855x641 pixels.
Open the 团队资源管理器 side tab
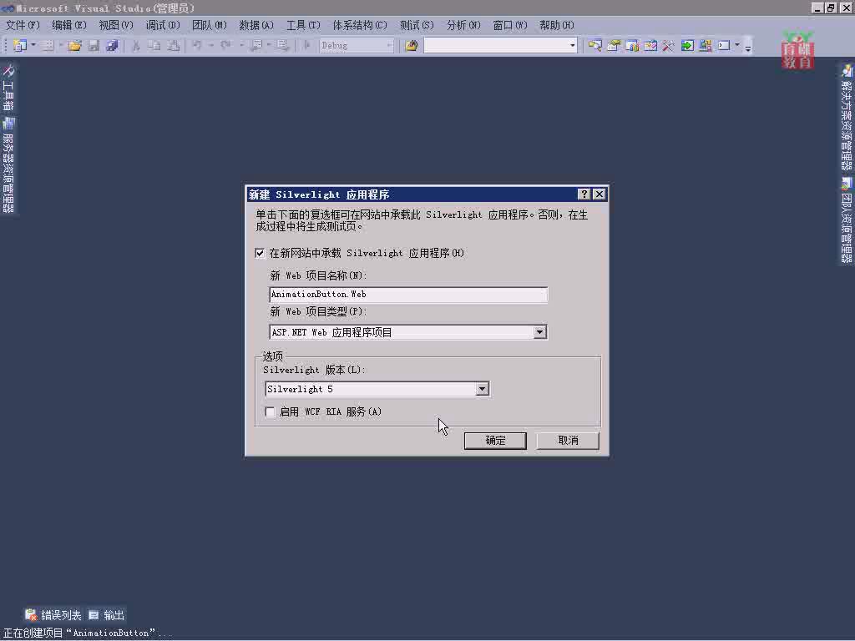click(x=847, y=220)
